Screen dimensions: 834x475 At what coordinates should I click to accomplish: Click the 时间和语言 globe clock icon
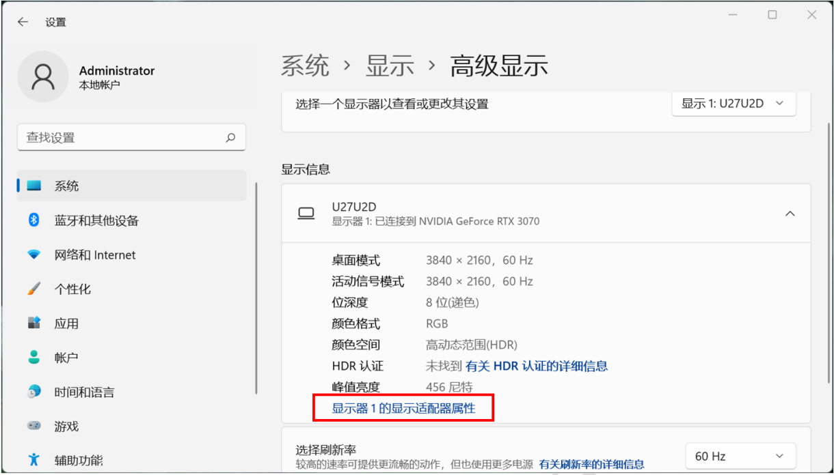(x=34, y=392)
